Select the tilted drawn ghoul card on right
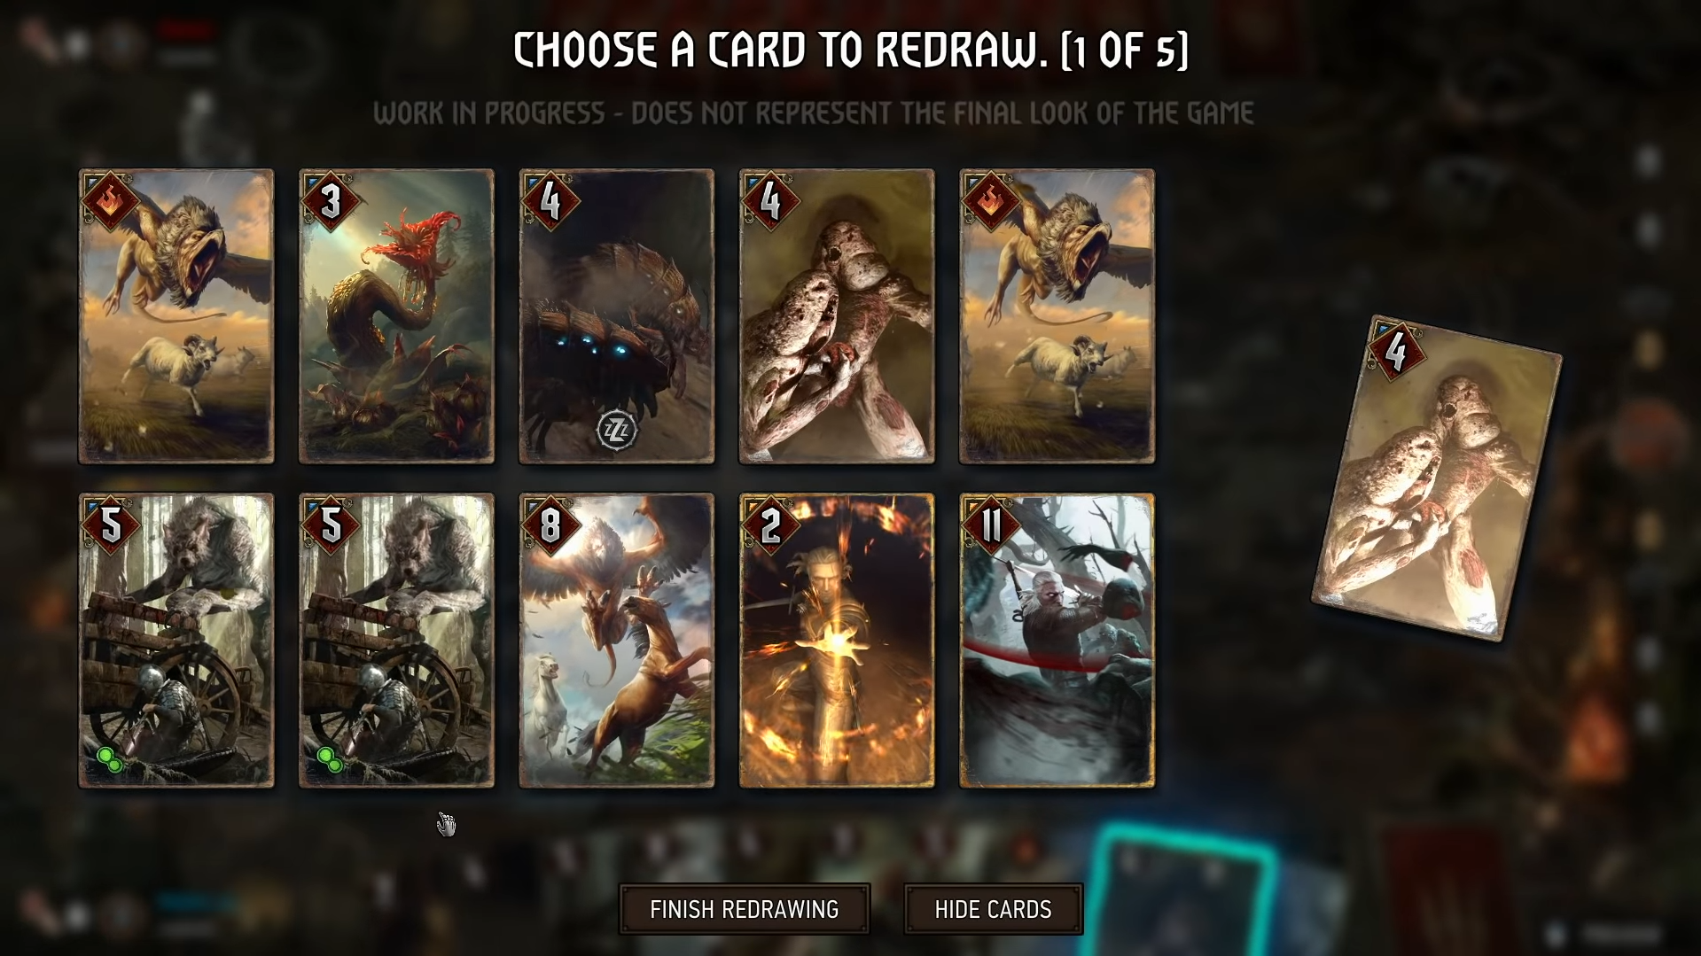This screenshot has height=956, width=1701. [x=1436, y=478]
